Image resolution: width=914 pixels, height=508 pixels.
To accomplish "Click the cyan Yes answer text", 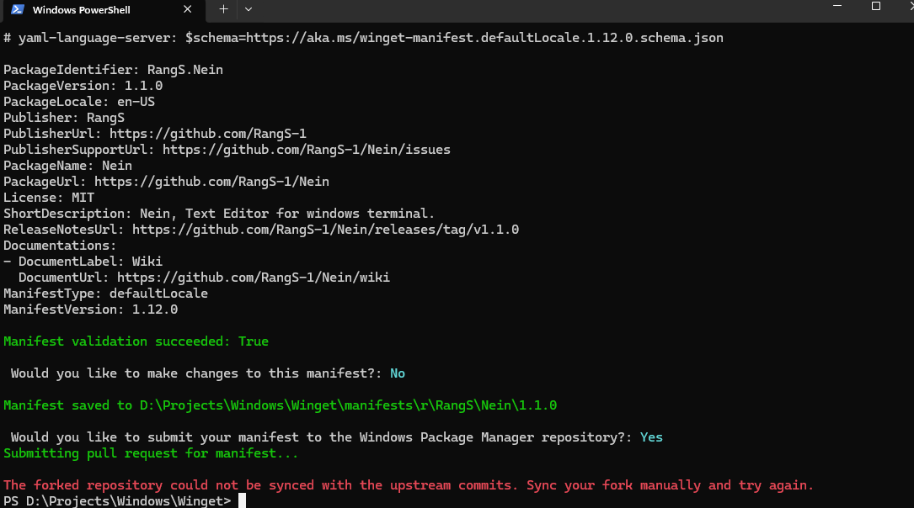I will [651, 437].
